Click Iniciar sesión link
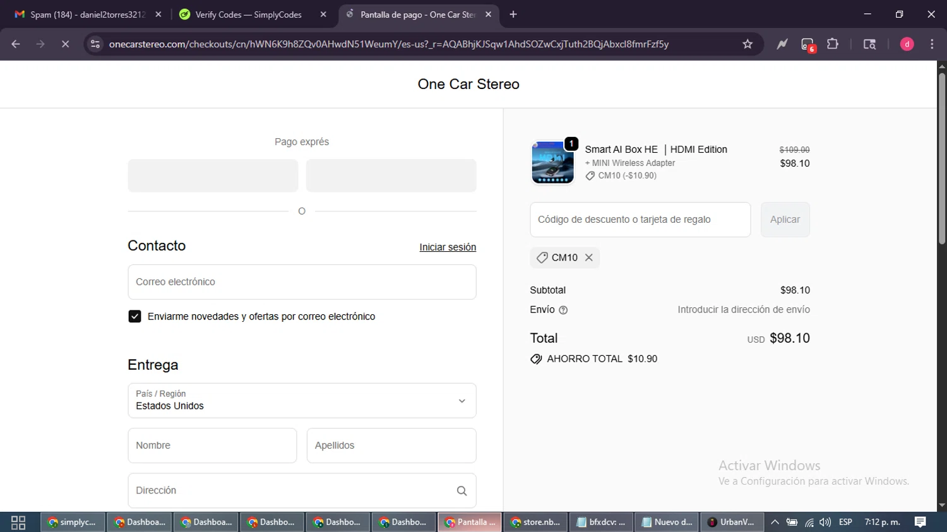 pyautogui.click(x=448, y=247)
